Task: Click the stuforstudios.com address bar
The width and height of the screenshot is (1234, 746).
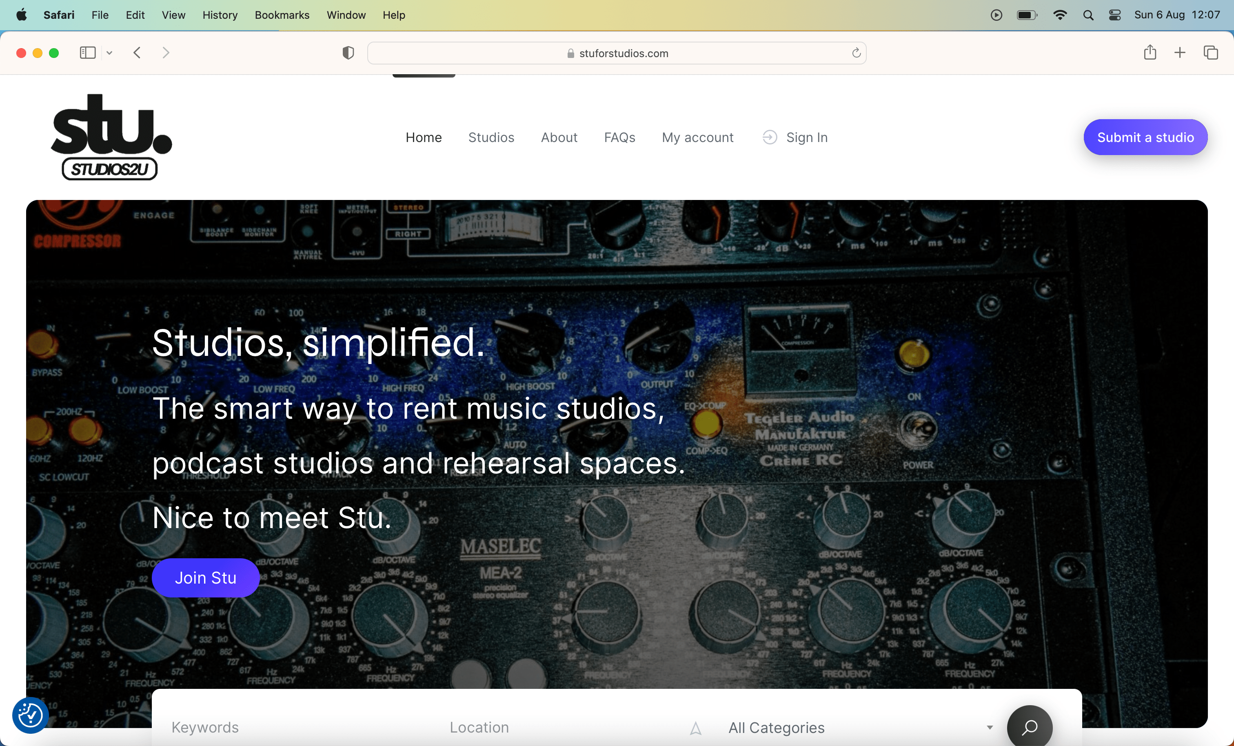Action: tap(617, 53)
